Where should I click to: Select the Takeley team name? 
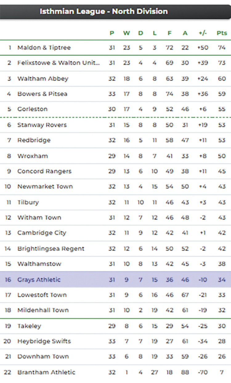pyautogui.click(x=29, y=326)
